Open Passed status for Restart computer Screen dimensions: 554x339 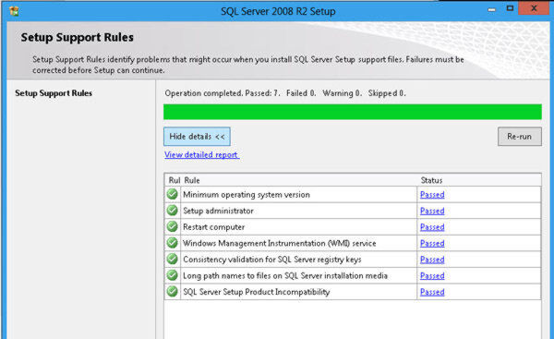coord(432,227)
